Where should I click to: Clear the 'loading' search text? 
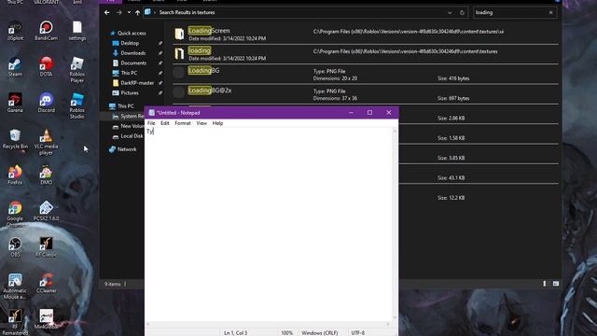pos(550,12)
